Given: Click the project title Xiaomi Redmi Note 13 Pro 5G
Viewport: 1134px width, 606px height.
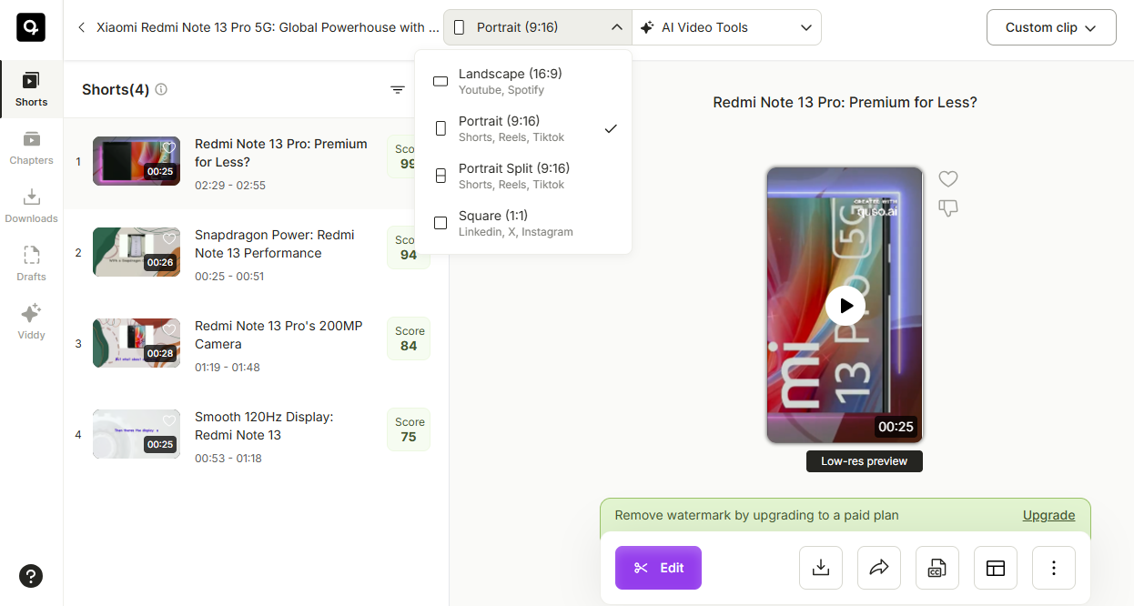Looking at the screenshot, I should [x=268, y=27].
